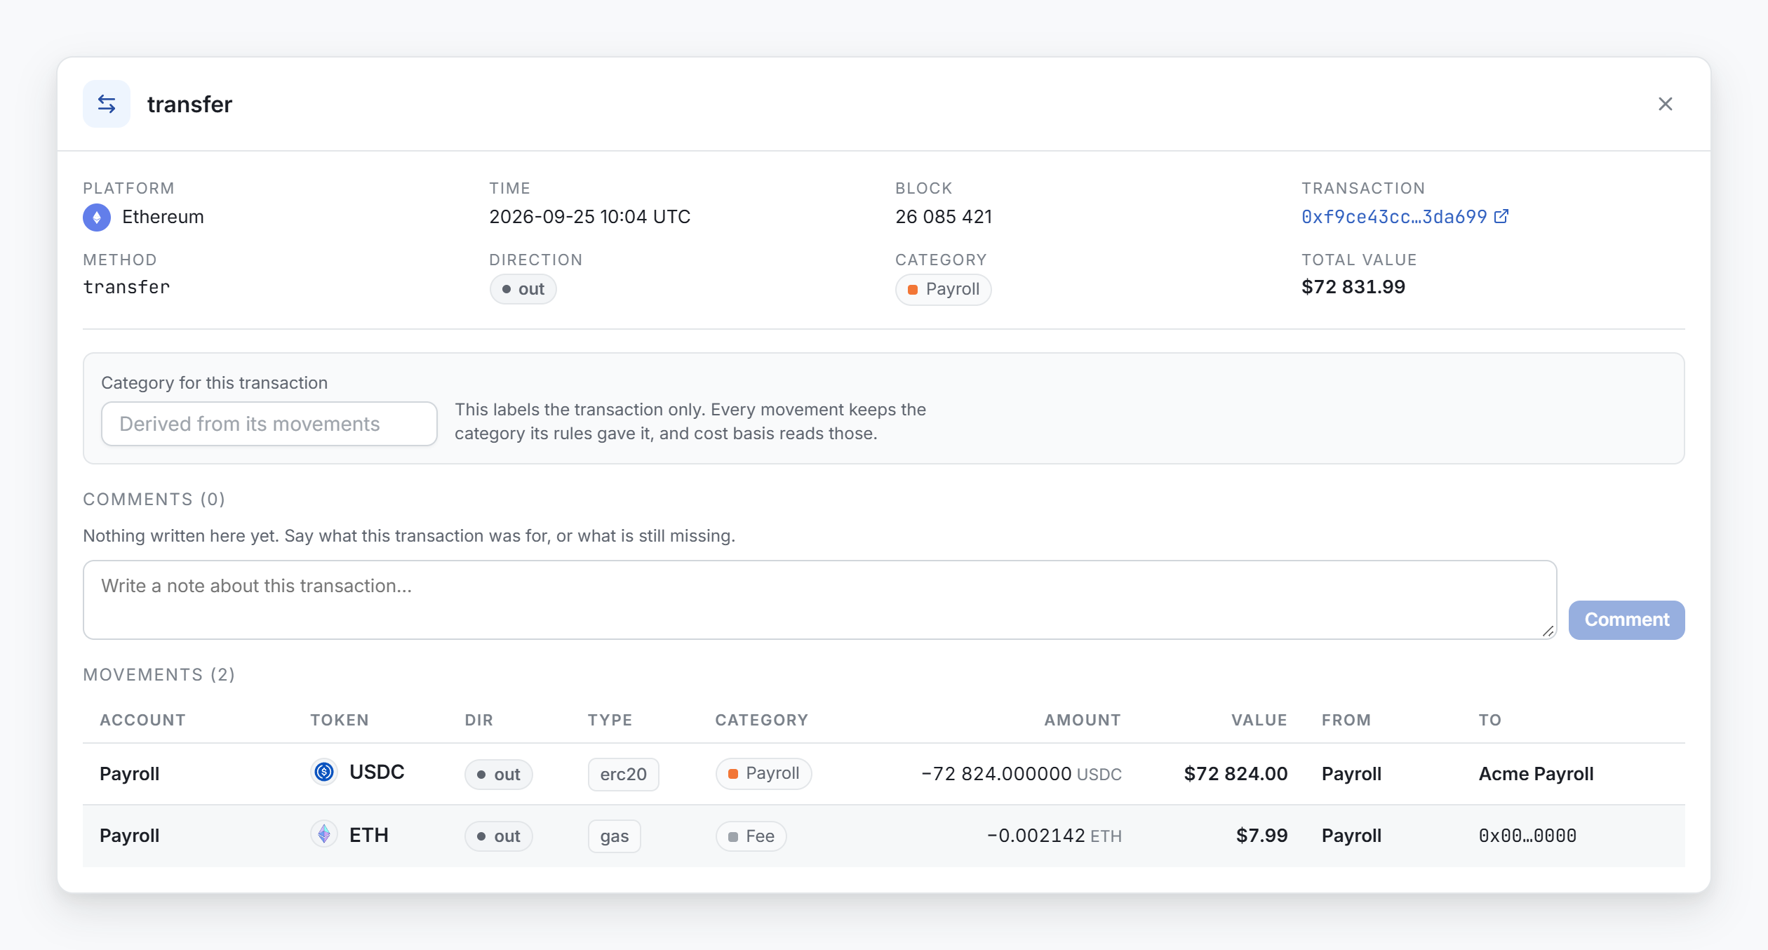Click the 0x00…0000 recipient address
The width and height of the screenshot is (1768, 950).
[1527, 835]
